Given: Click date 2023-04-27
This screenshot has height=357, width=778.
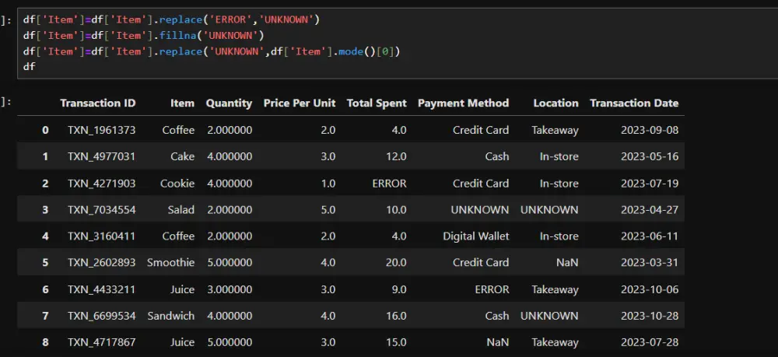Looking at the screenshot, I should 650,210.
